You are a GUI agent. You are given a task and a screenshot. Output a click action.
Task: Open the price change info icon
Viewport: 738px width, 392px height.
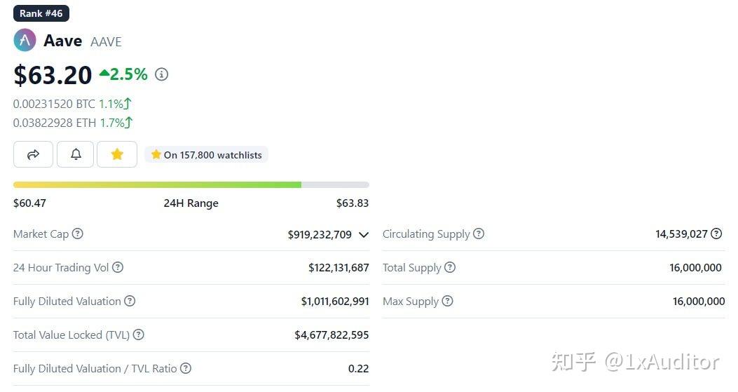[x=162, y=74]
